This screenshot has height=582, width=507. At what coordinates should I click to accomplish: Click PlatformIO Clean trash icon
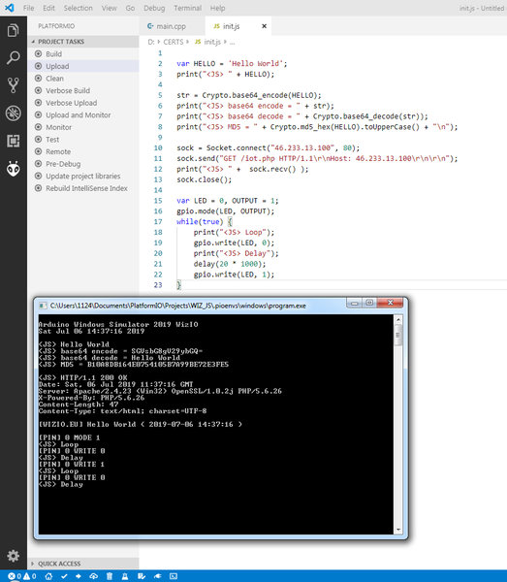click(110, 576)
